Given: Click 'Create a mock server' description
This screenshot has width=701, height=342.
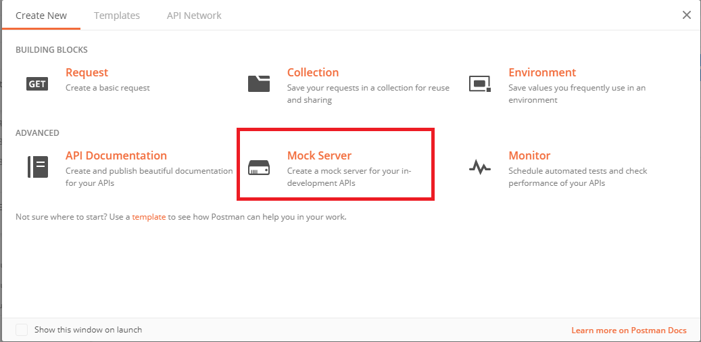Looking at the screenshot, I should [x=349, y=177].
